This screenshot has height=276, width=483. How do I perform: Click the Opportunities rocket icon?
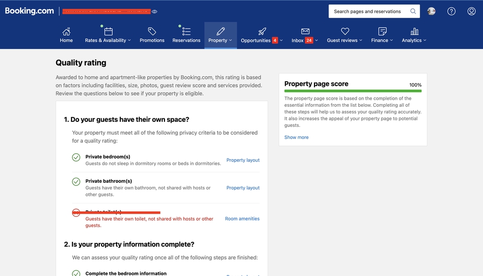(x=262, y=31)
